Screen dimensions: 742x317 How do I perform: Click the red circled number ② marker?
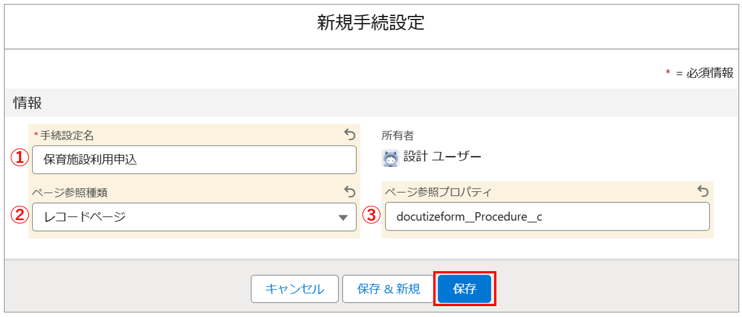tap(20, 216)
